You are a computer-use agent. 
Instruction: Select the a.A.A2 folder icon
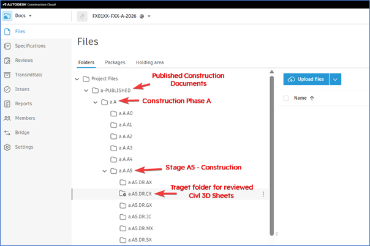pos(113,136)
